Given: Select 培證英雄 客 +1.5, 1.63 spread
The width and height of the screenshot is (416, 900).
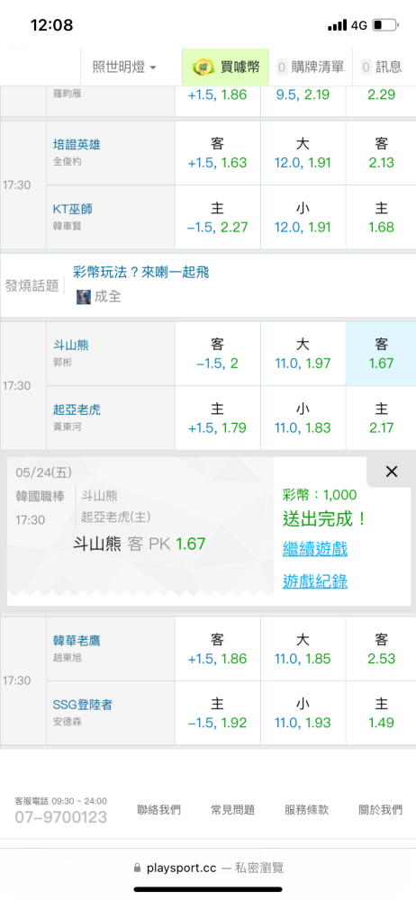Looking at the screenshot, I should (218, 153).
